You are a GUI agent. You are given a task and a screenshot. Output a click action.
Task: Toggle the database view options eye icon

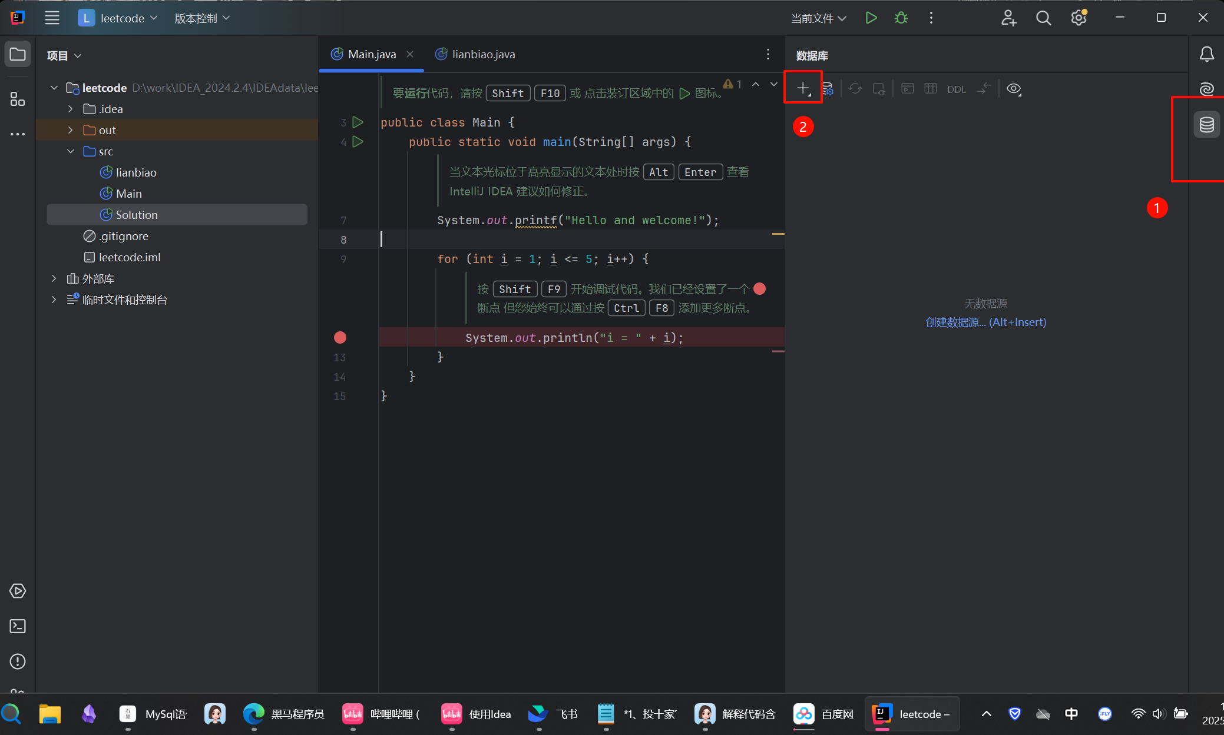[x=1014, y=89]
